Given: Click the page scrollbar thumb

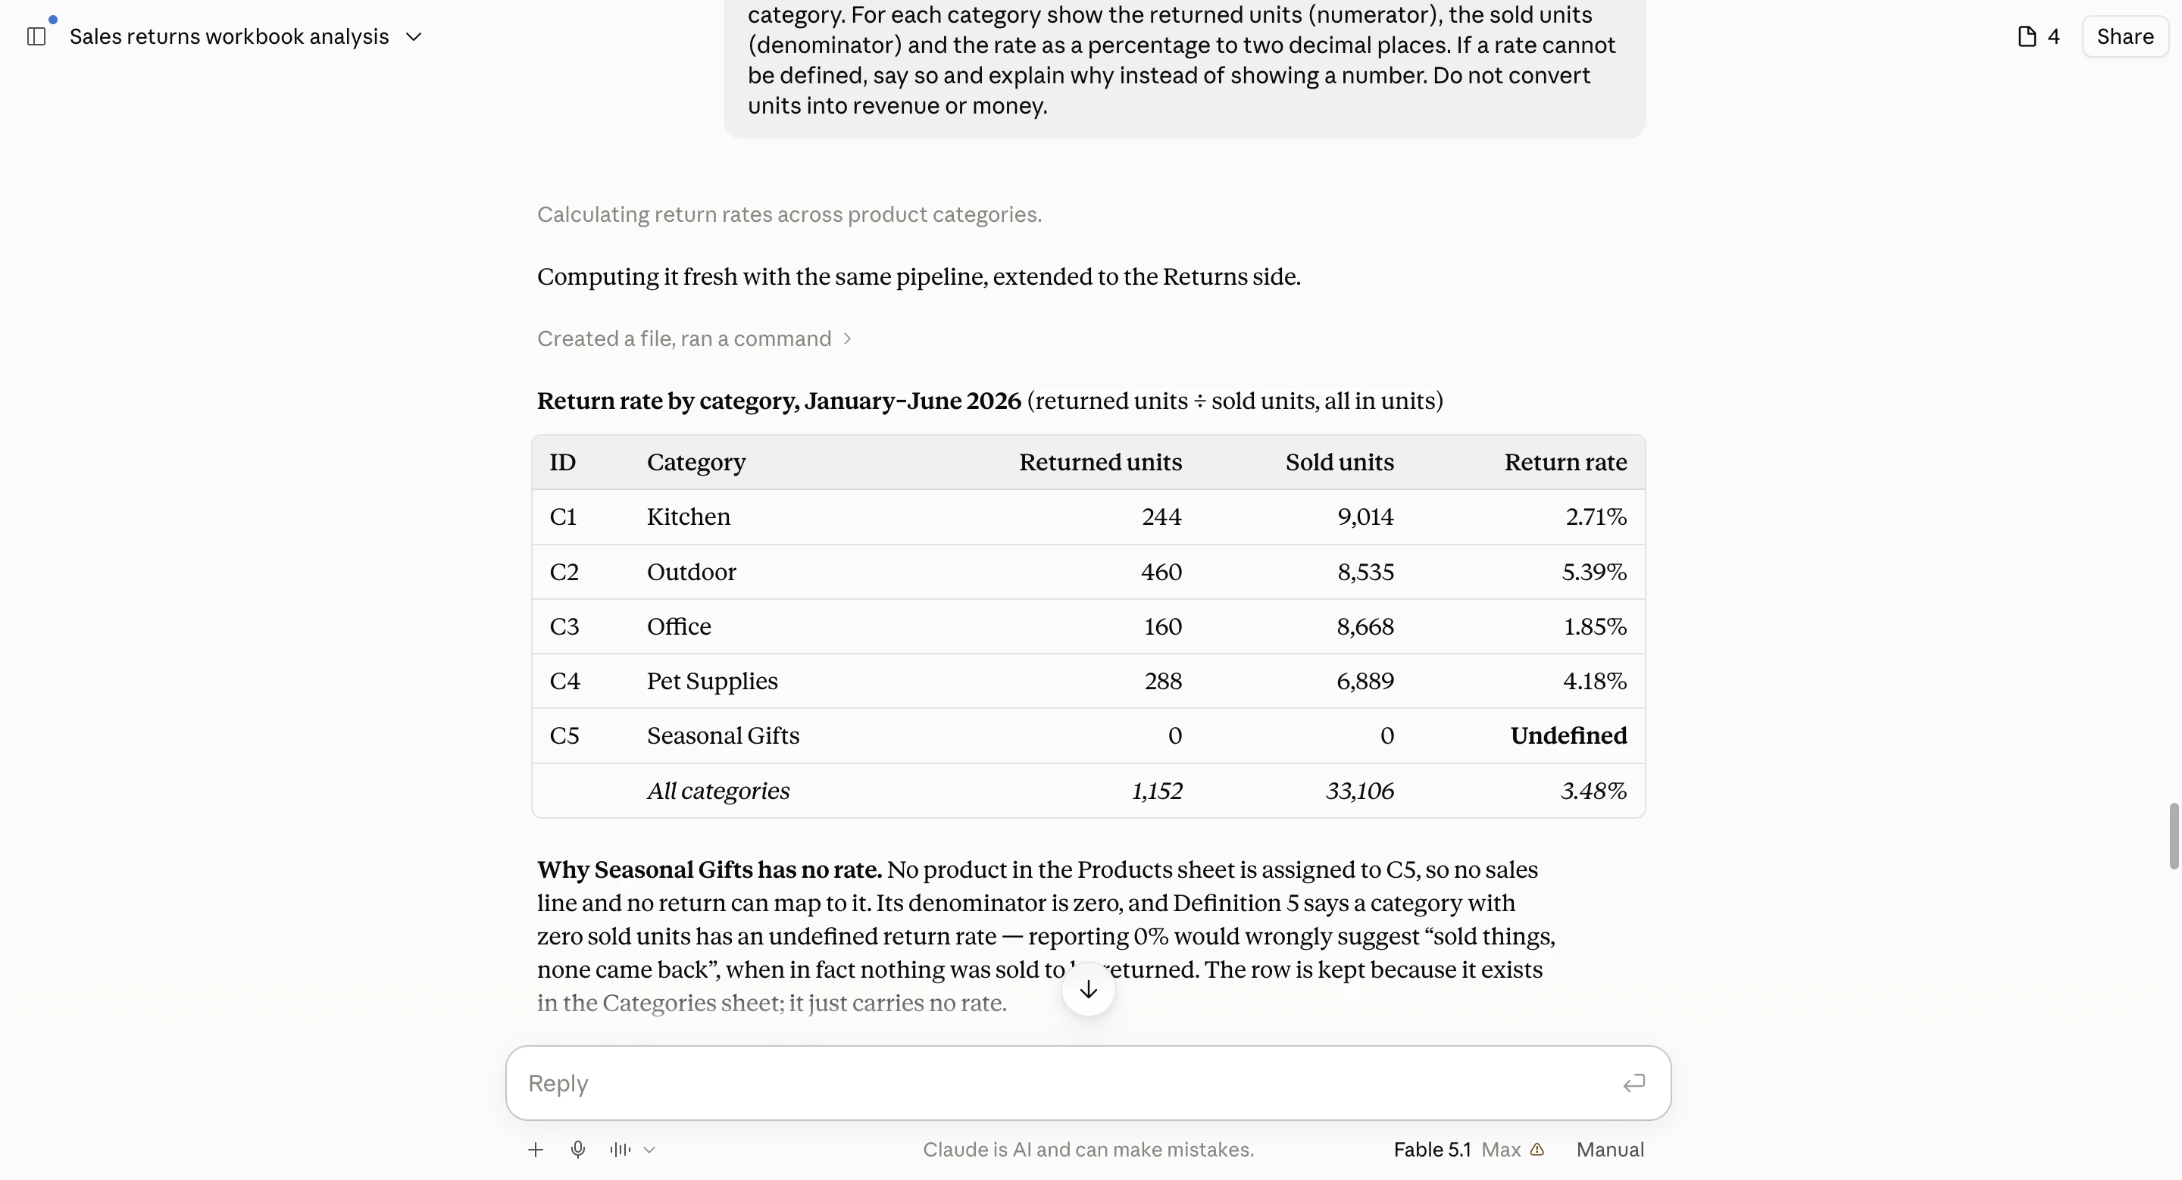Looking at the screenshot, I should click(x=2174, y=835).
